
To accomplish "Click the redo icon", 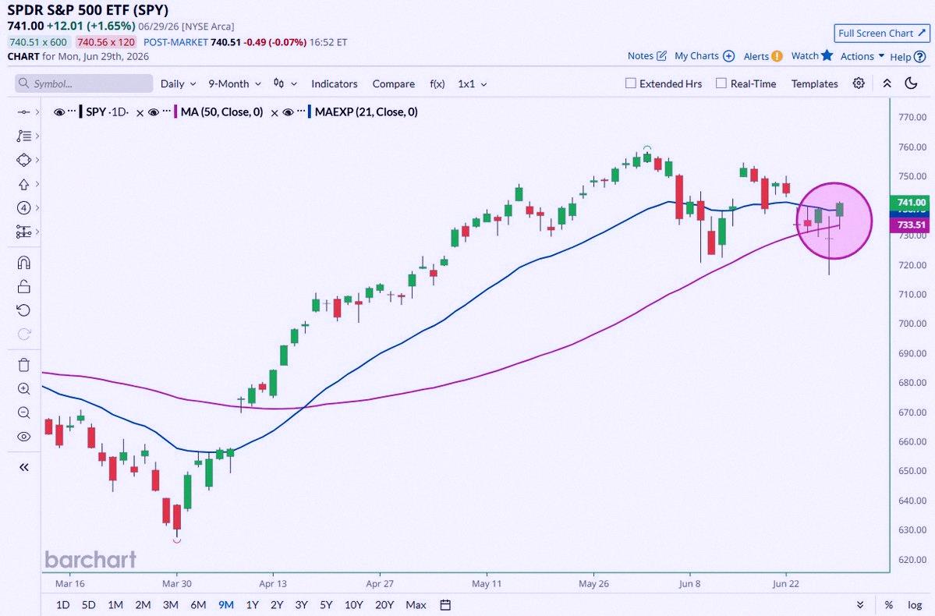I will click(23, 334).
